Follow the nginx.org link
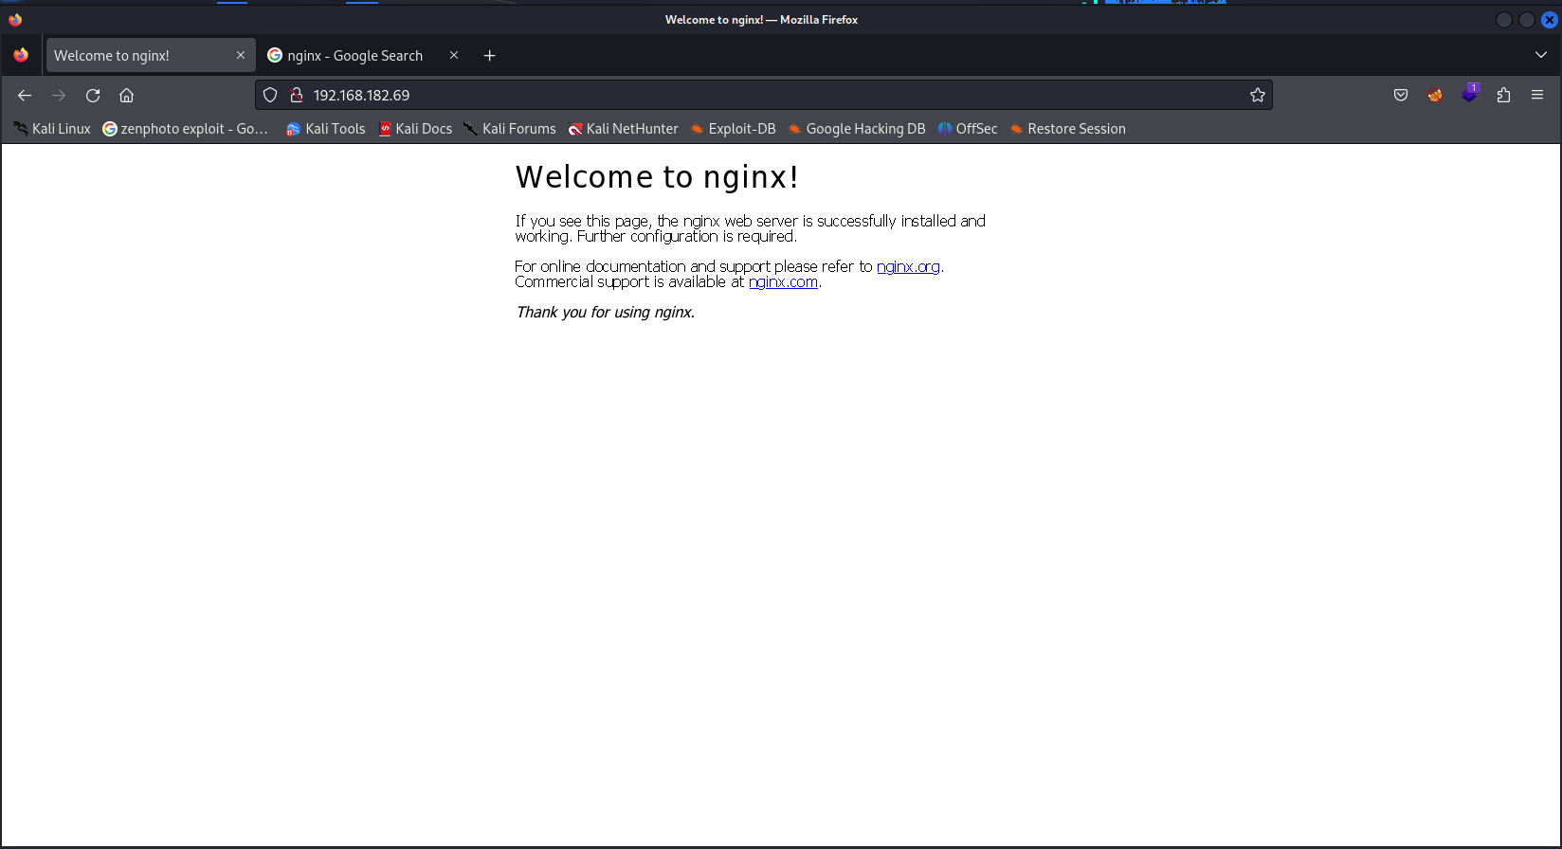This screenshot has height=849, width=1562. [x=908, y=266]
